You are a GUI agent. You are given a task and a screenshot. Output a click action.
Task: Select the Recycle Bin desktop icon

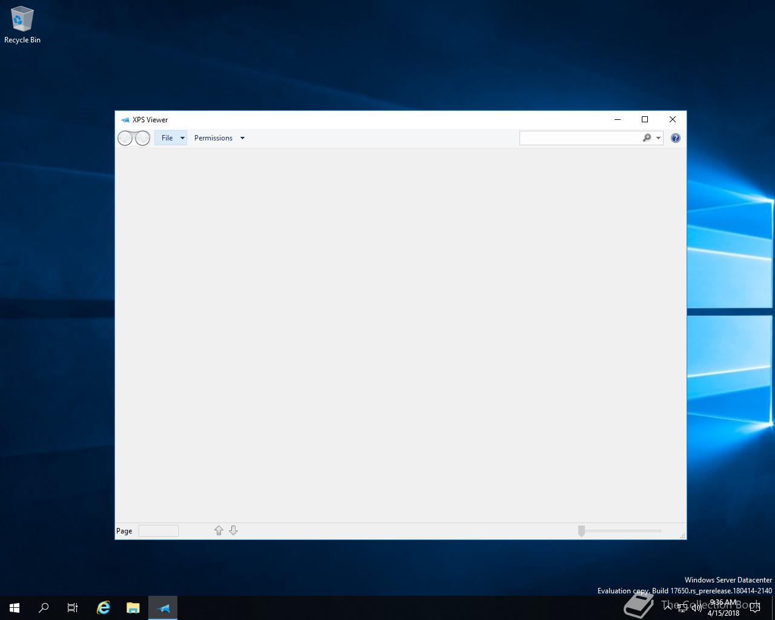[22, 25]
